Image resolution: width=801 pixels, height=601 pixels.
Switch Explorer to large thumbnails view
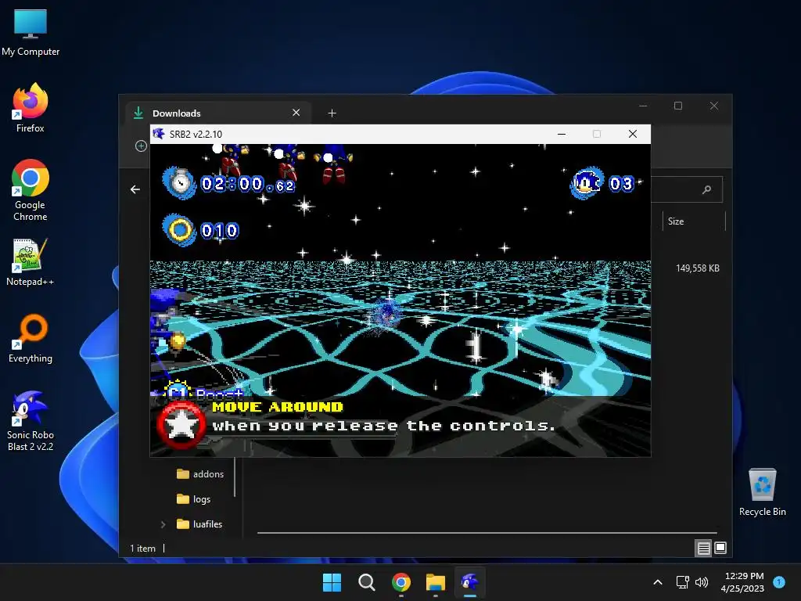click(x=720, y=549)
